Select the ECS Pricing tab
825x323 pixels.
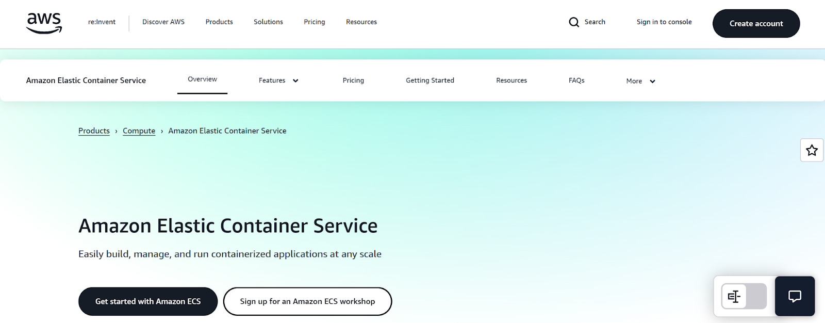point(353,80)
